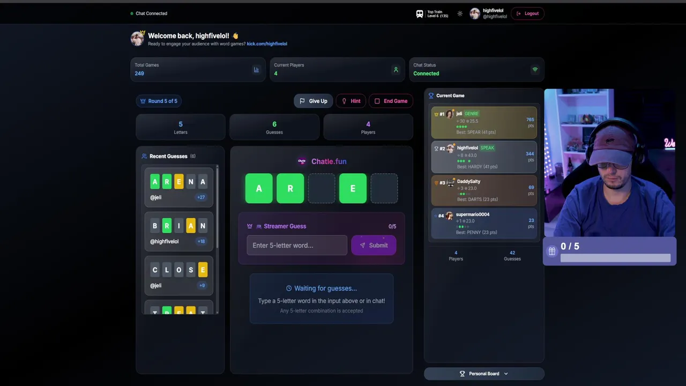Select the CLOSE guess card by @jeli
686x386 pixels.
[179, 276]
